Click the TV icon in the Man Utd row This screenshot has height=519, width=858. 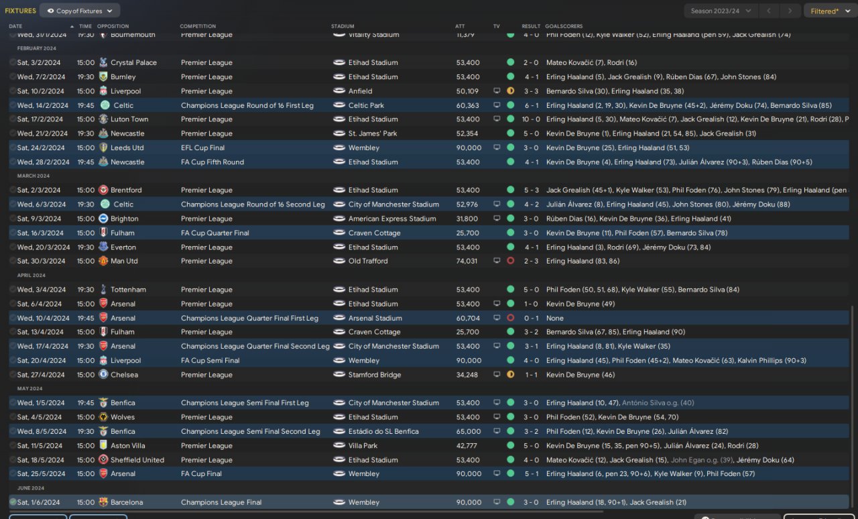tap(497, 261)
